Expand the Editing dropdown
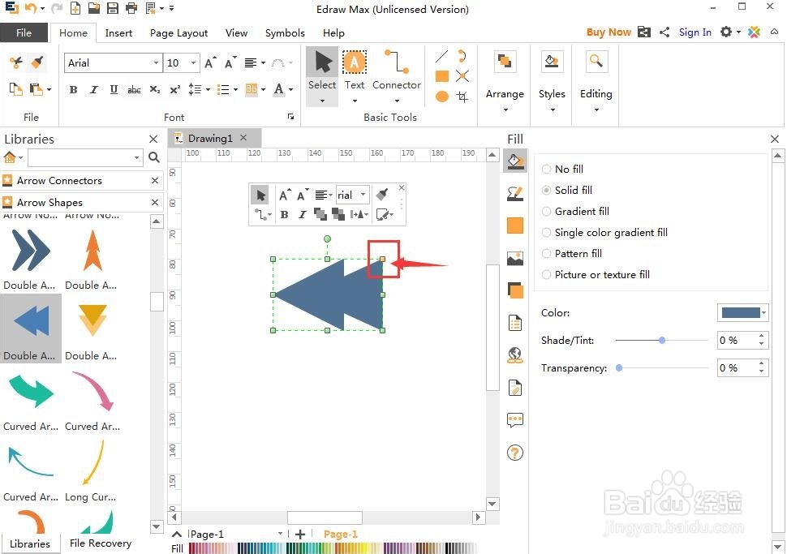 coord(596,110)
